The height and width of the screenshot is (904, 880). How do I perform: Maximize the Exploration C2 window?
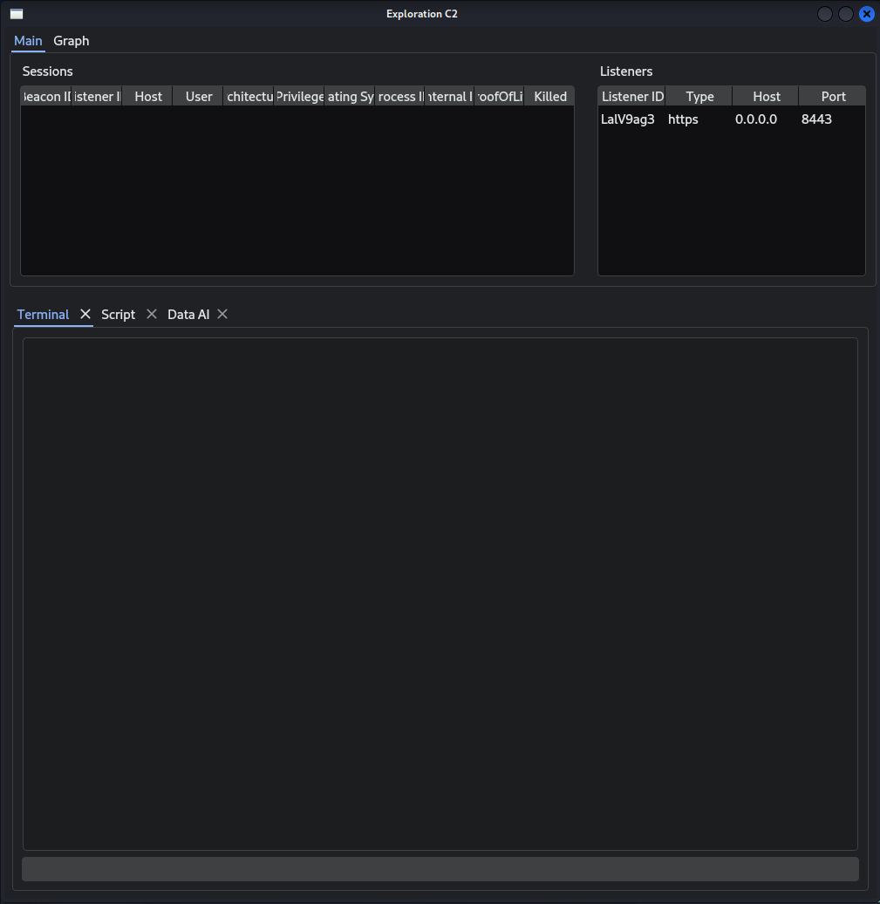click(x=845, y=14)
